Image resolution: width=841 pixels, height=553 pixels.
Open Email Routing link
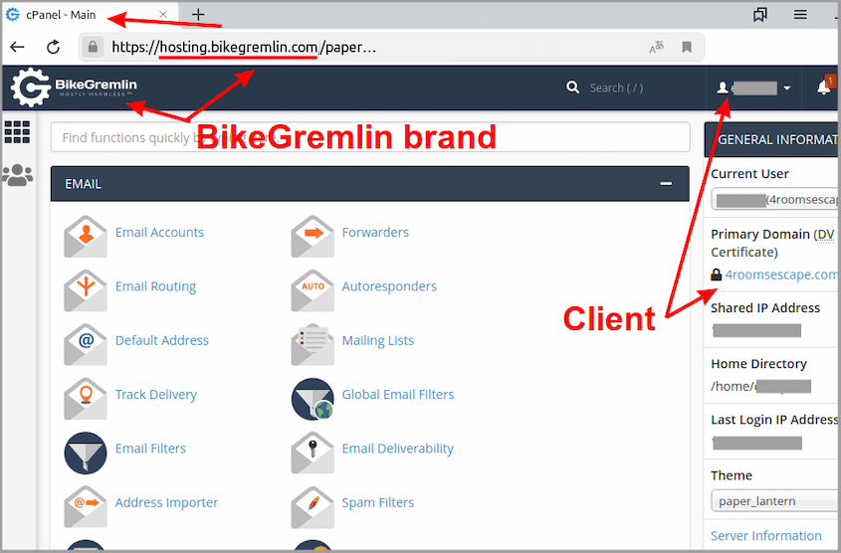click(155, 286)
